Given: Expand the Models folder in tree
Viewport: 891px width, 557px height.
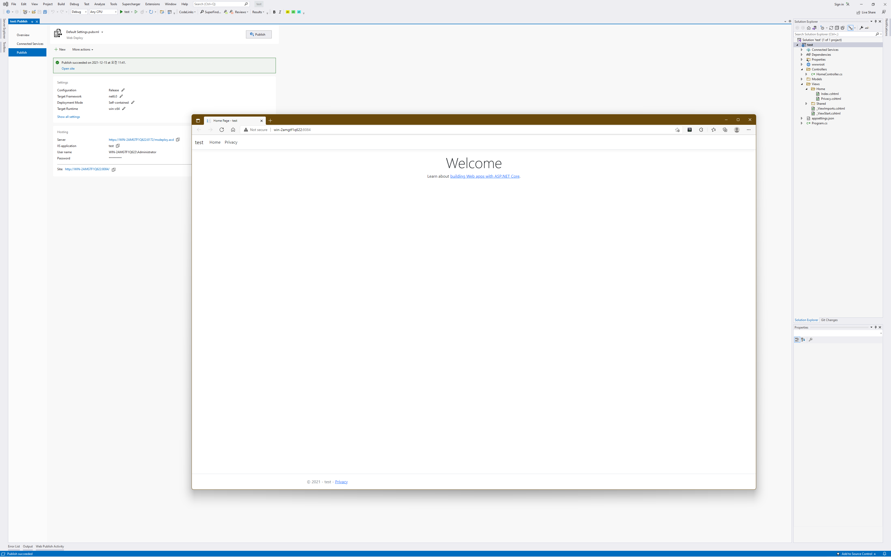Looking at the screenshot, I should [x=802, y=79].
